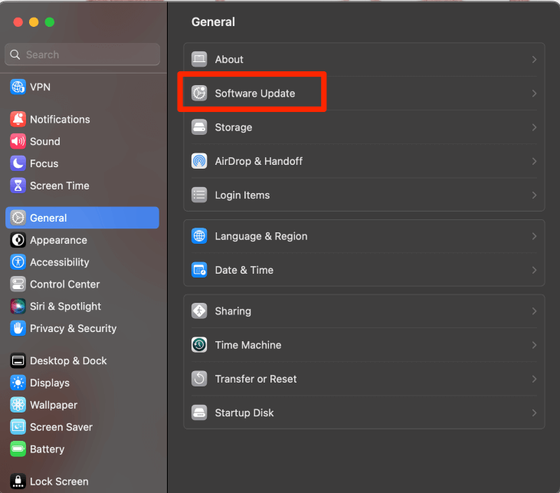Click the Notifications bell icon
Viewport: 560px width, 493px height.
pos(18,119)
